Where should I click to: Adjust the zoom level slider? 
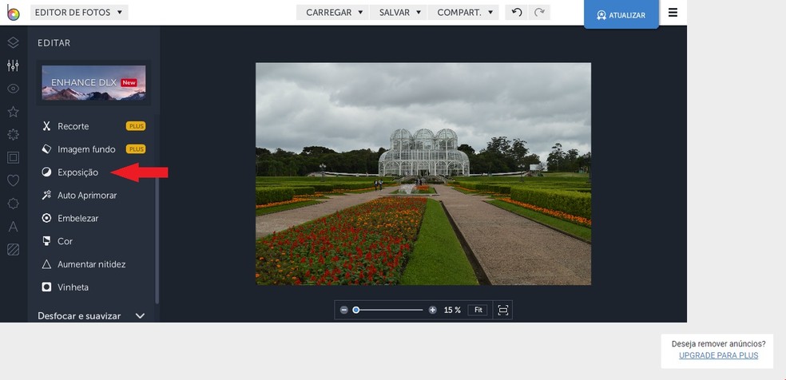pyautogui.click(x=388, y=310)
